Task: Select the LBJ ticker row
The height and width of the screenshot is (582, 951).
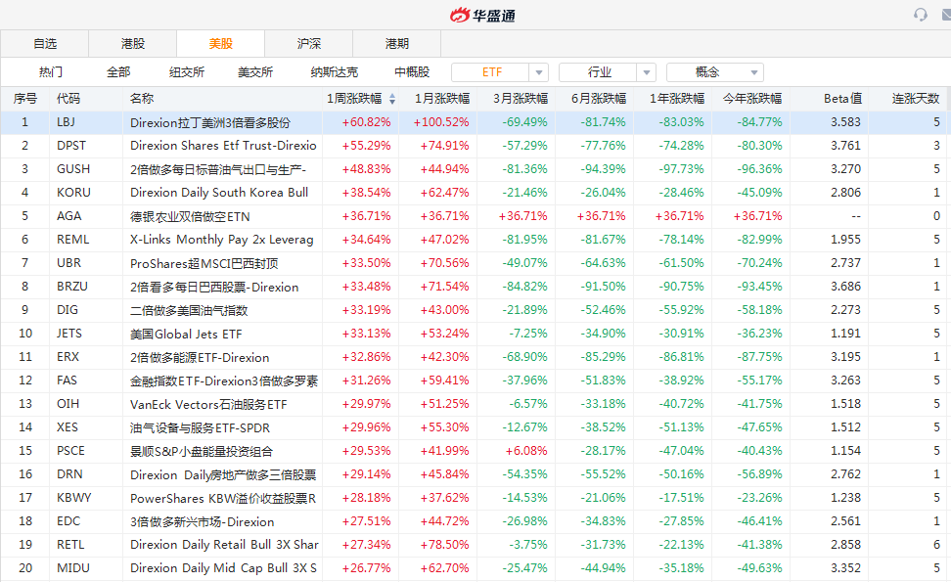Action: (x=475, y=122)
